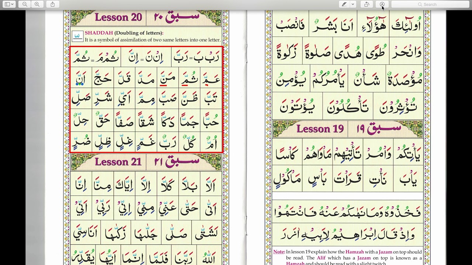
Task: Click the "Note:" label in the lesson 19 footer
Action: tap(279, 252)
